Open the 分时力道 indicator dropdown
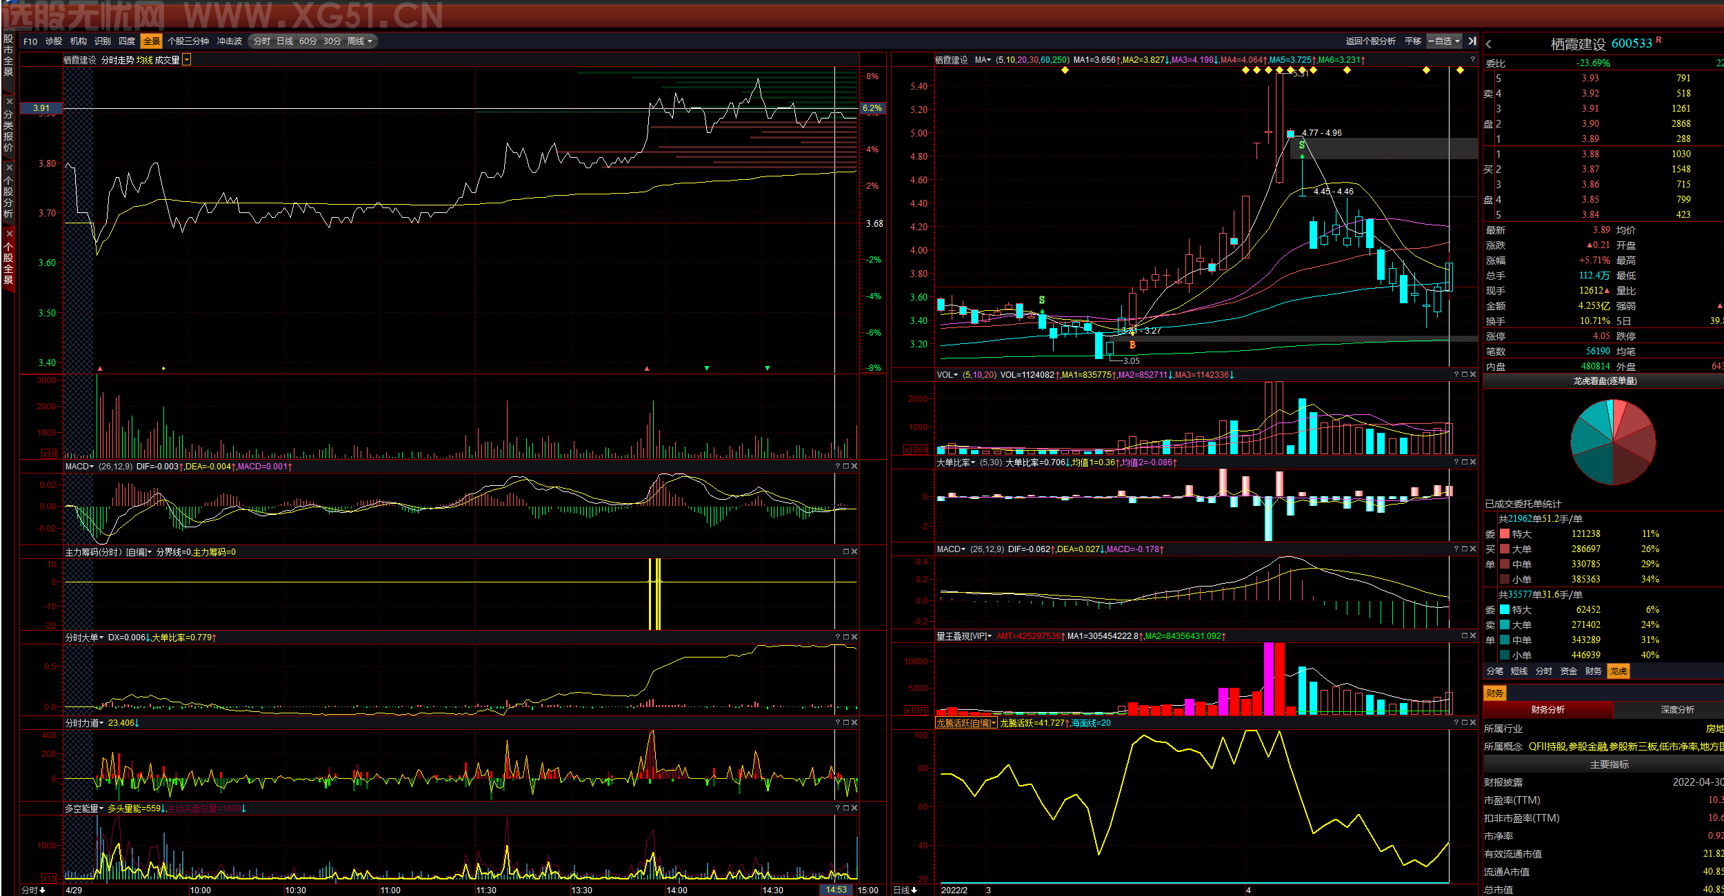The height and width of the screenshot is (896, 1724). pos(84,723)
